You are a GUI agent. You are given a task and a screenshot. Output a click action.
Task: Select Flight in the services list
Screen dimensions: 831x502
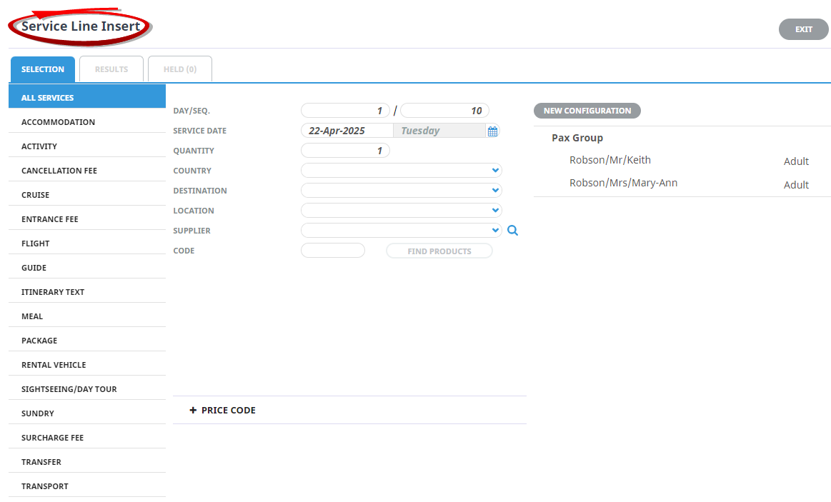[36, 244]
